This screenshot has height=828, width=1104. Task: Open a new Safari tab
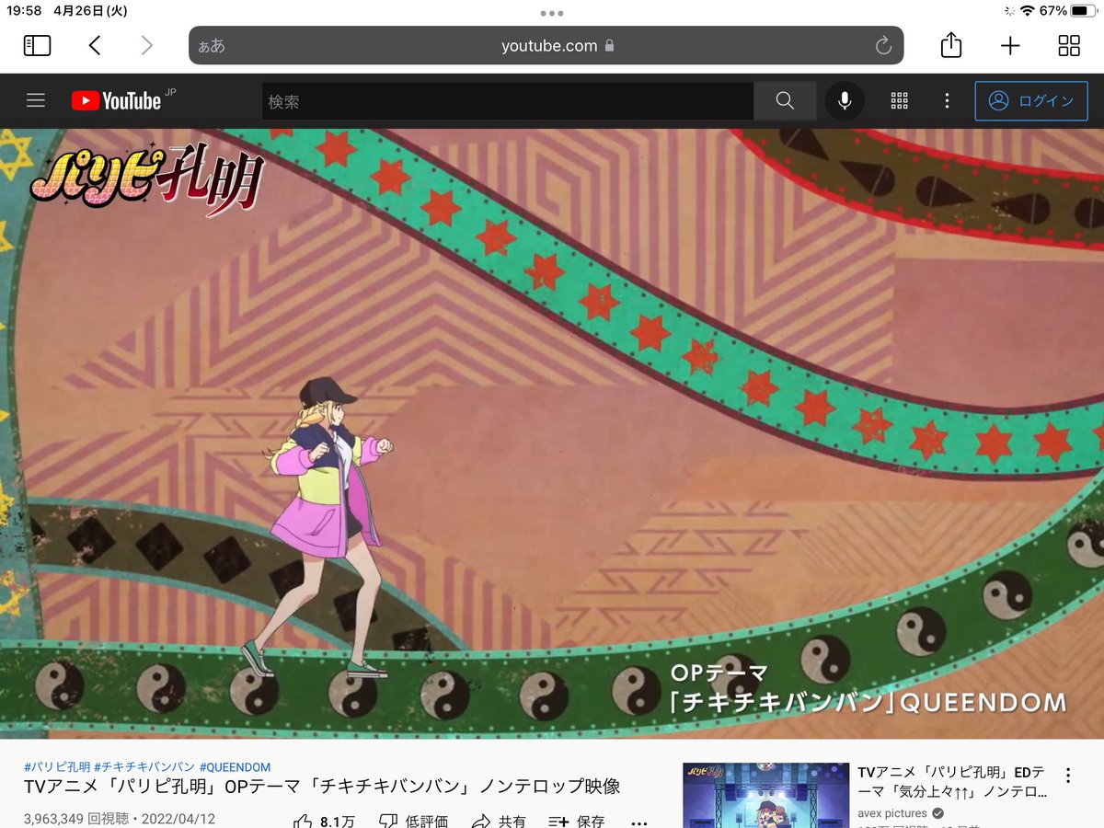[x=1010, y=45]
